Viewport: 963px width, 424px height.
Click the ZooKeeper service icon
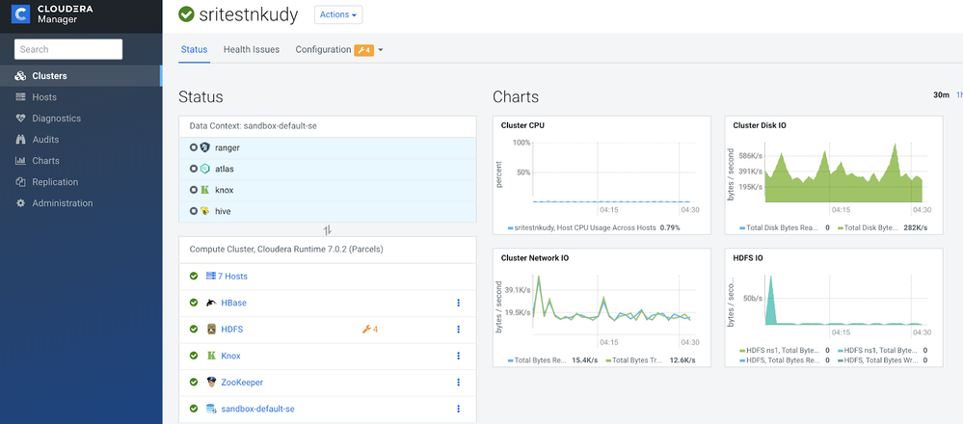[210, 383]
